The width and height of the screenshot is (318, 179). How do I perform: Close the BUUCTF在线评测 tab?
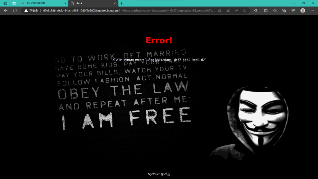pos(65,3)
